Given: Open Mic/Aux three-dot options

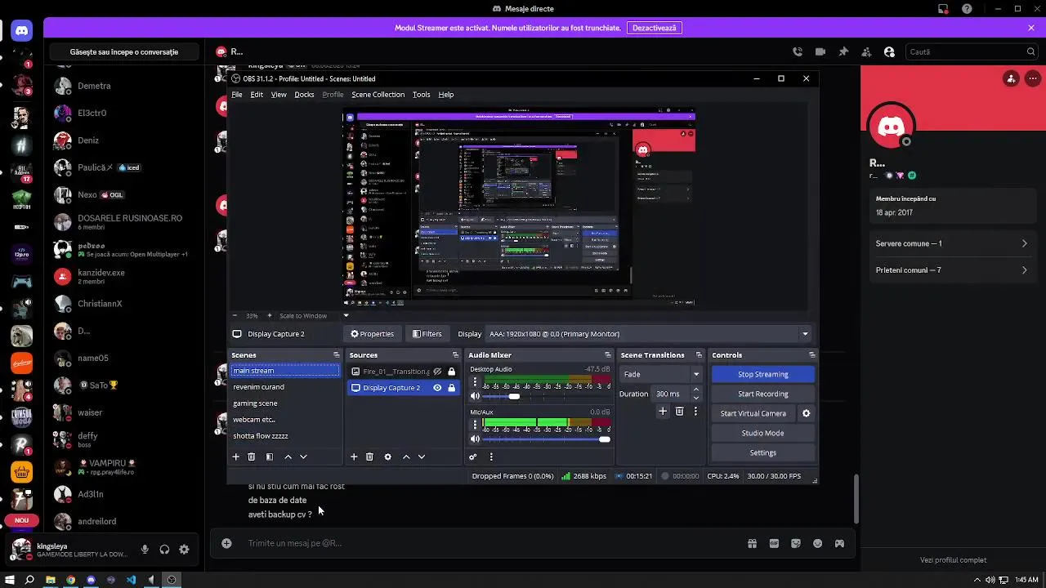Looking at the screenshot, I should 476,425.
